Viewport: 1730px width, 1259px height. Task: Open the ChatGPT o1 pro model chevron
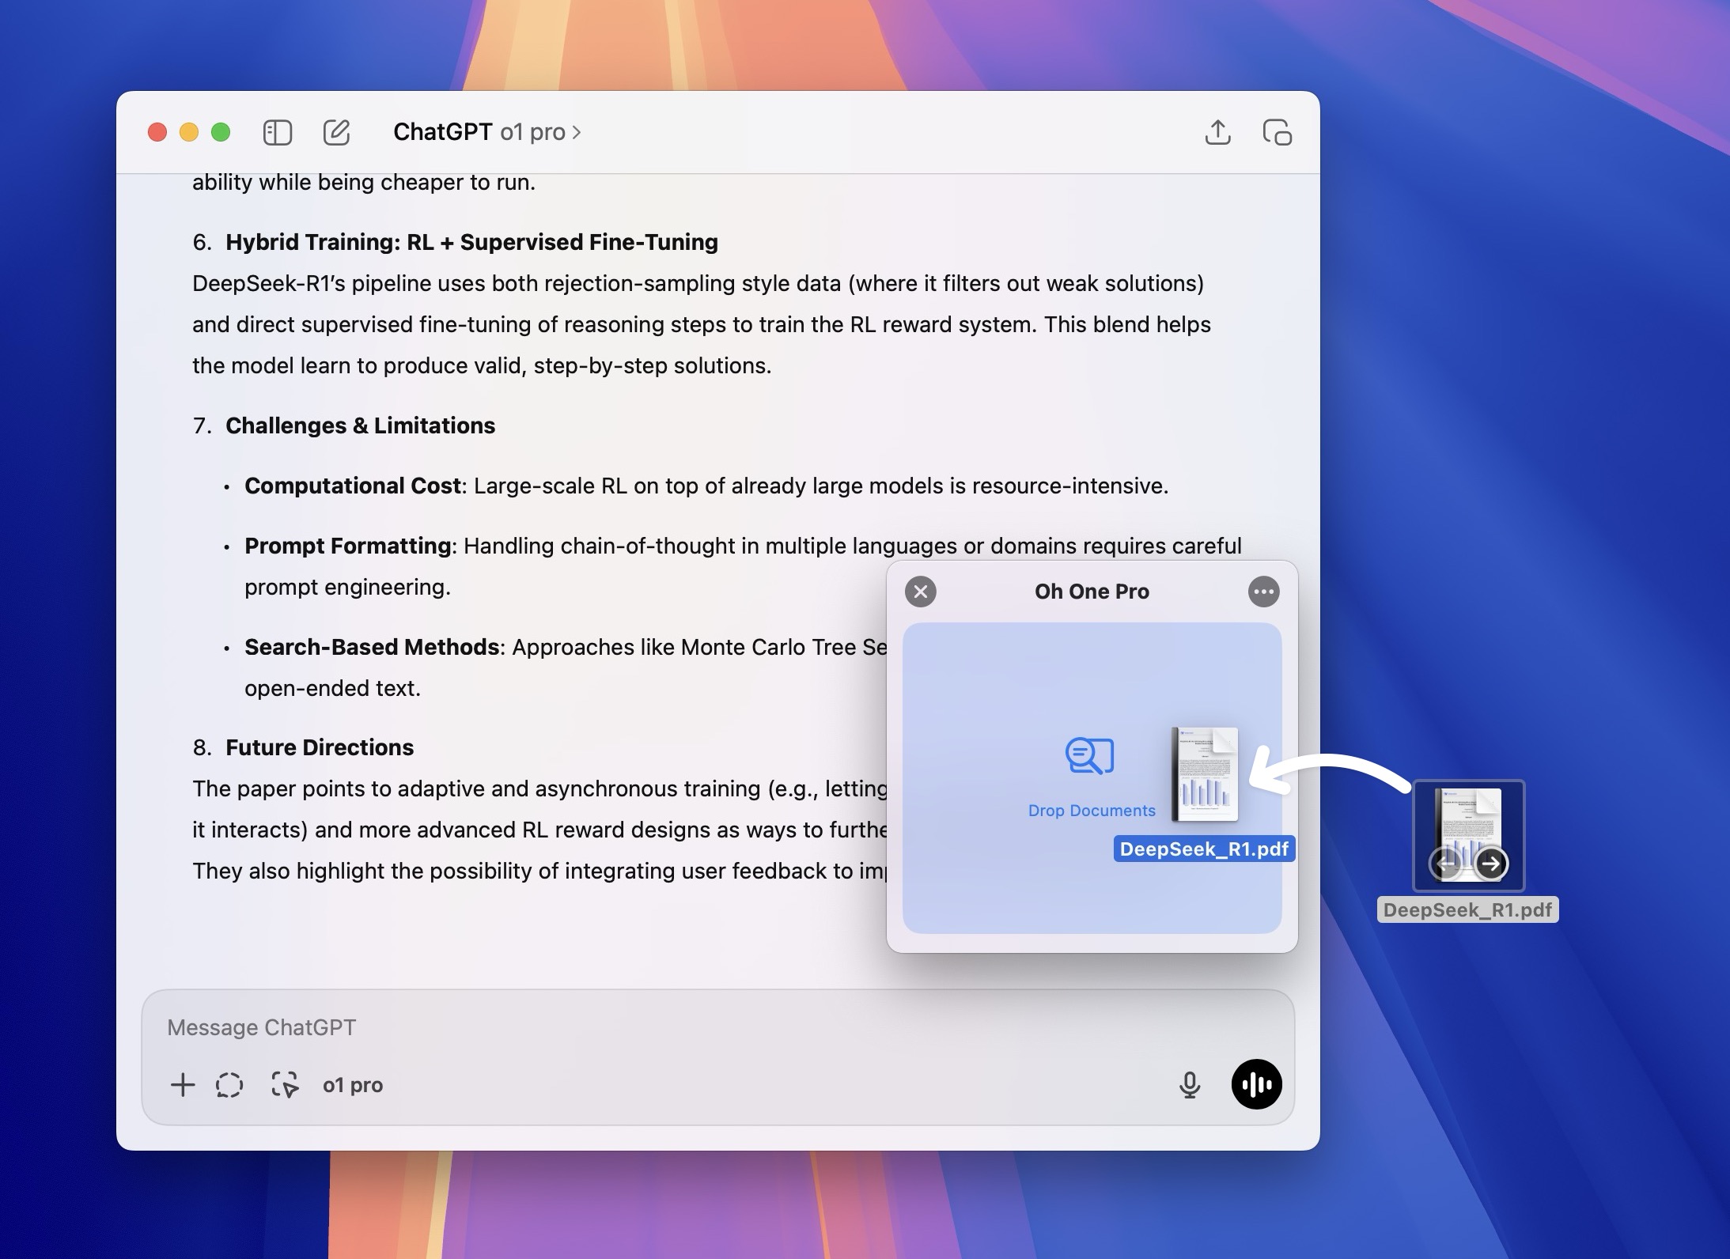(577, 132)
